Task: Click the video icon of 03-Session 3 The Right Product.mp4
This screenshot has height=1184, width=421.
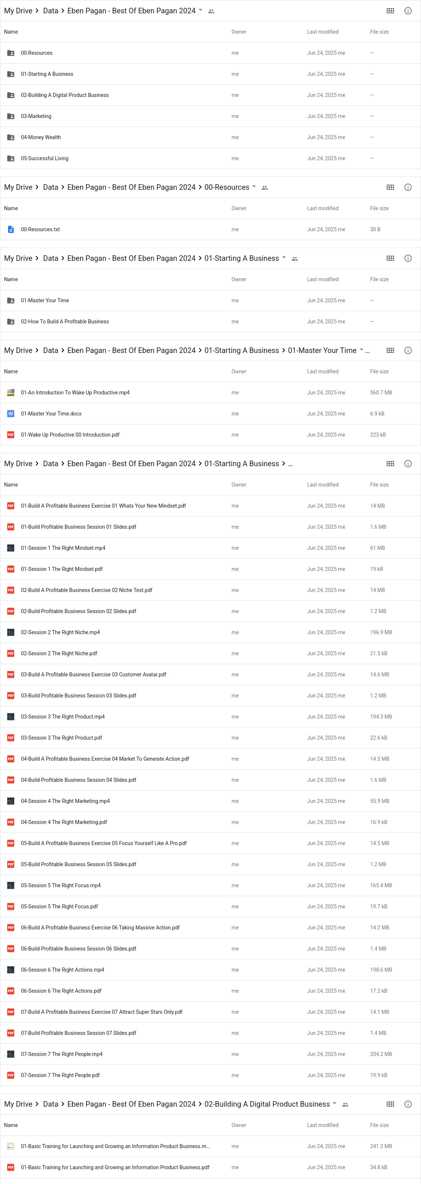Action: click(11, 717)
